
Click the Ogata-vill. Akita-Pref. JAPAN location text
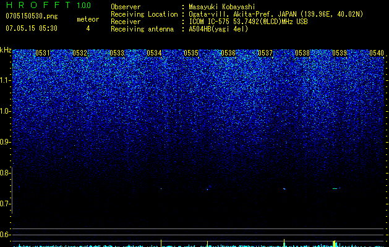pyautogui.click(x=242, y=14)
